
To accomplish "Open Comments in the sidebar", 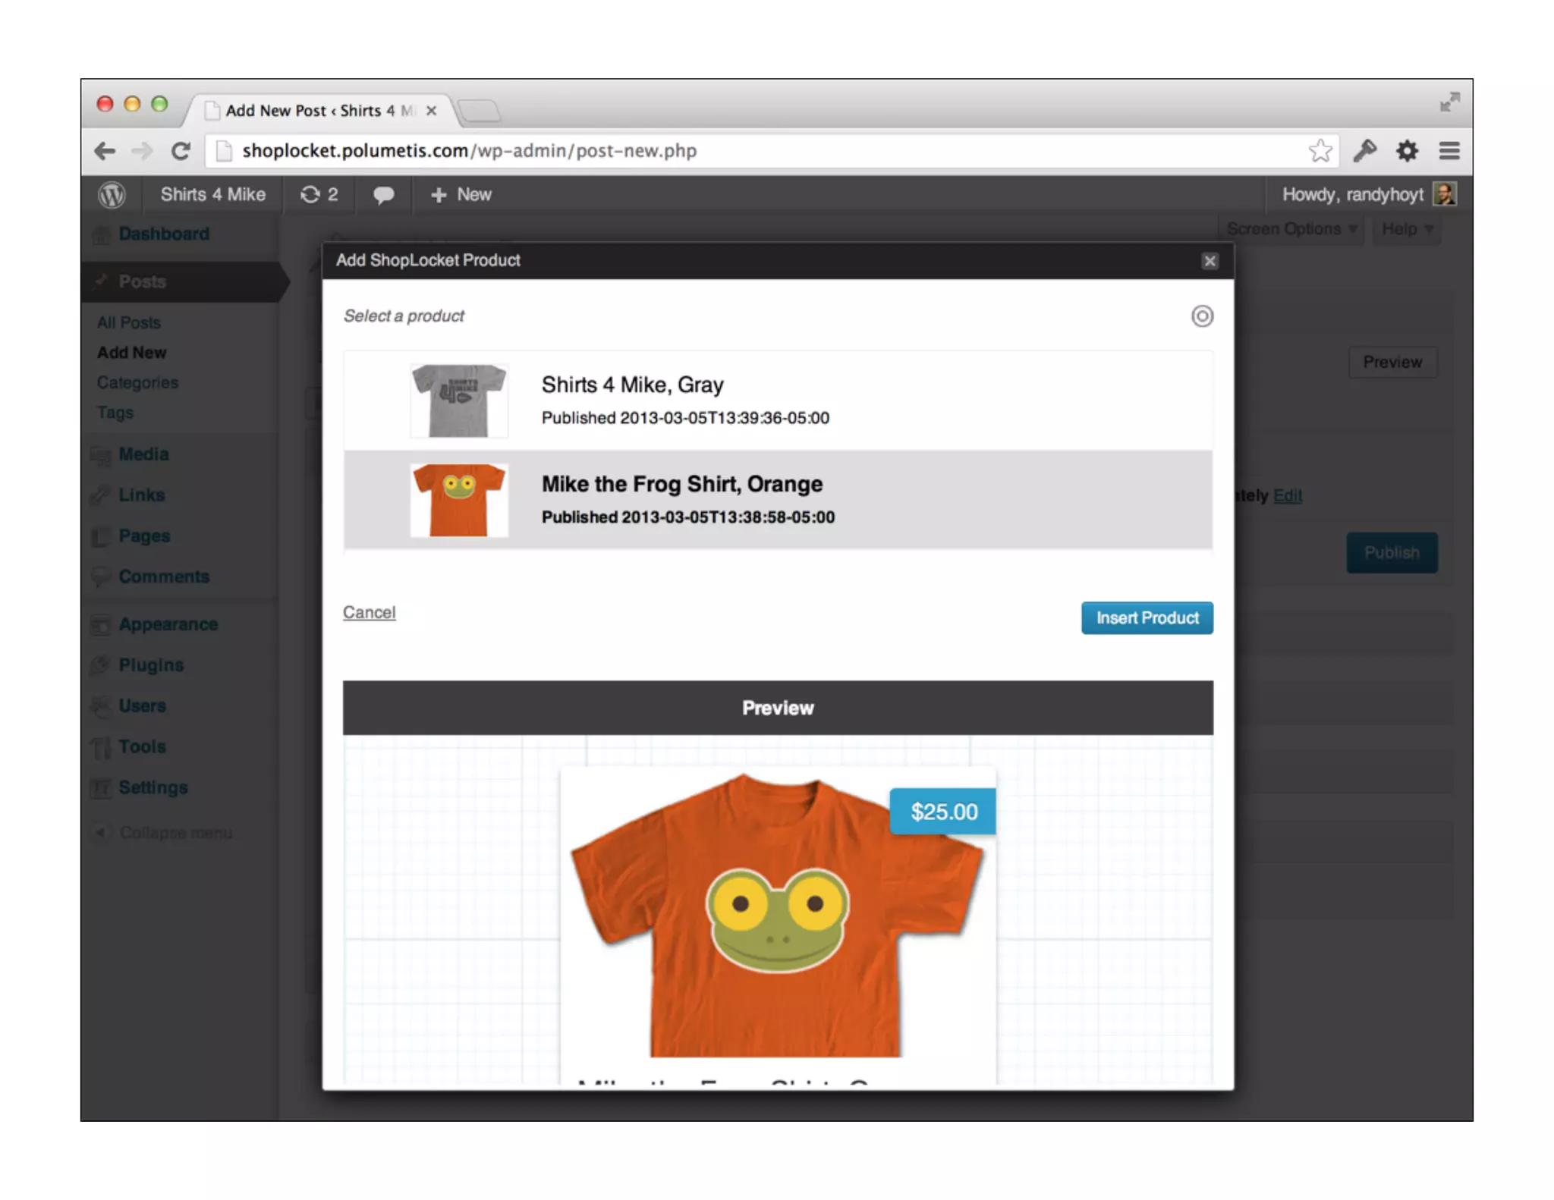I will pos(164,576).
